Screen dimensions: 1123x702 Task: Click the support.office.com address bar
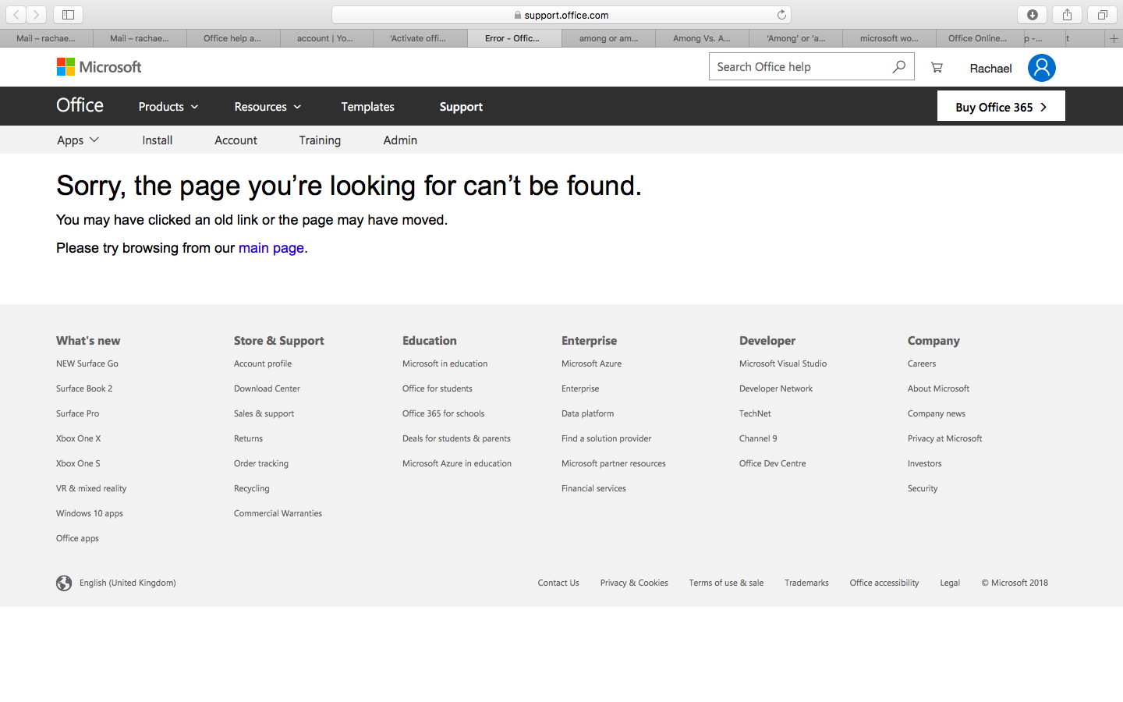(x=561, y=15)
